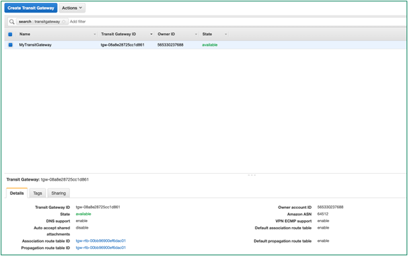Click the search magnifier icon
Viewport: 408px width, 256px height.
tap(12, 22)
